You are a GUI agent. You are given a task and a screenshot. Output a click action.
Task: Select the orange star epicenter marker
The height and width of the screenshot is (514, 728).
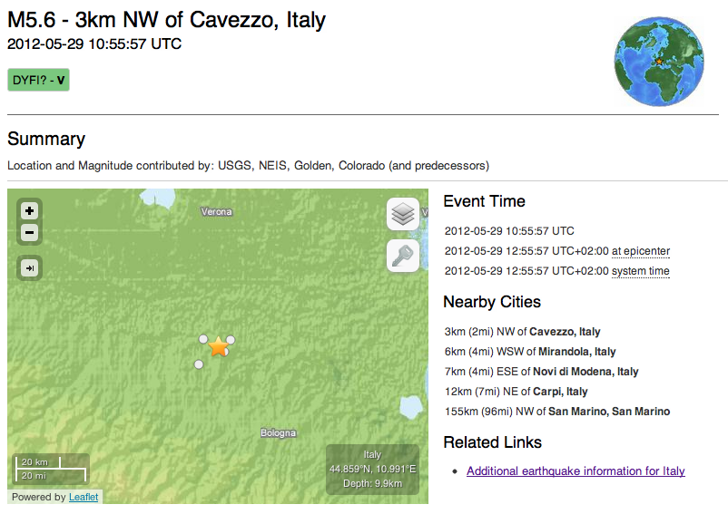pos(218,346)
